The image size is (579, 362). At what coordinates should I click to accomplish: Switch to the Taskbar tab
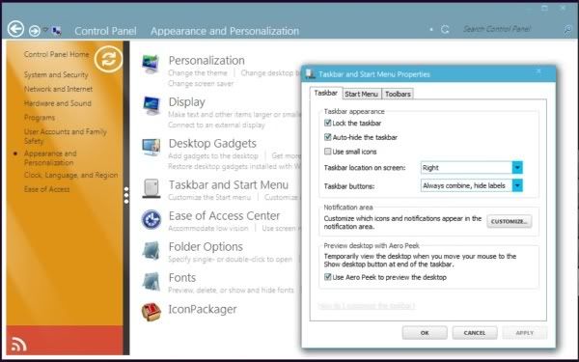point(326,93)
